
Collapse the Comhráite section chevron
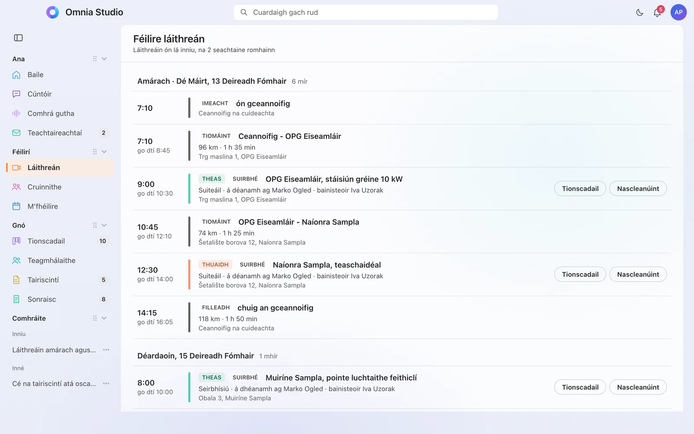pyautogui.click(x=104, y=318)
